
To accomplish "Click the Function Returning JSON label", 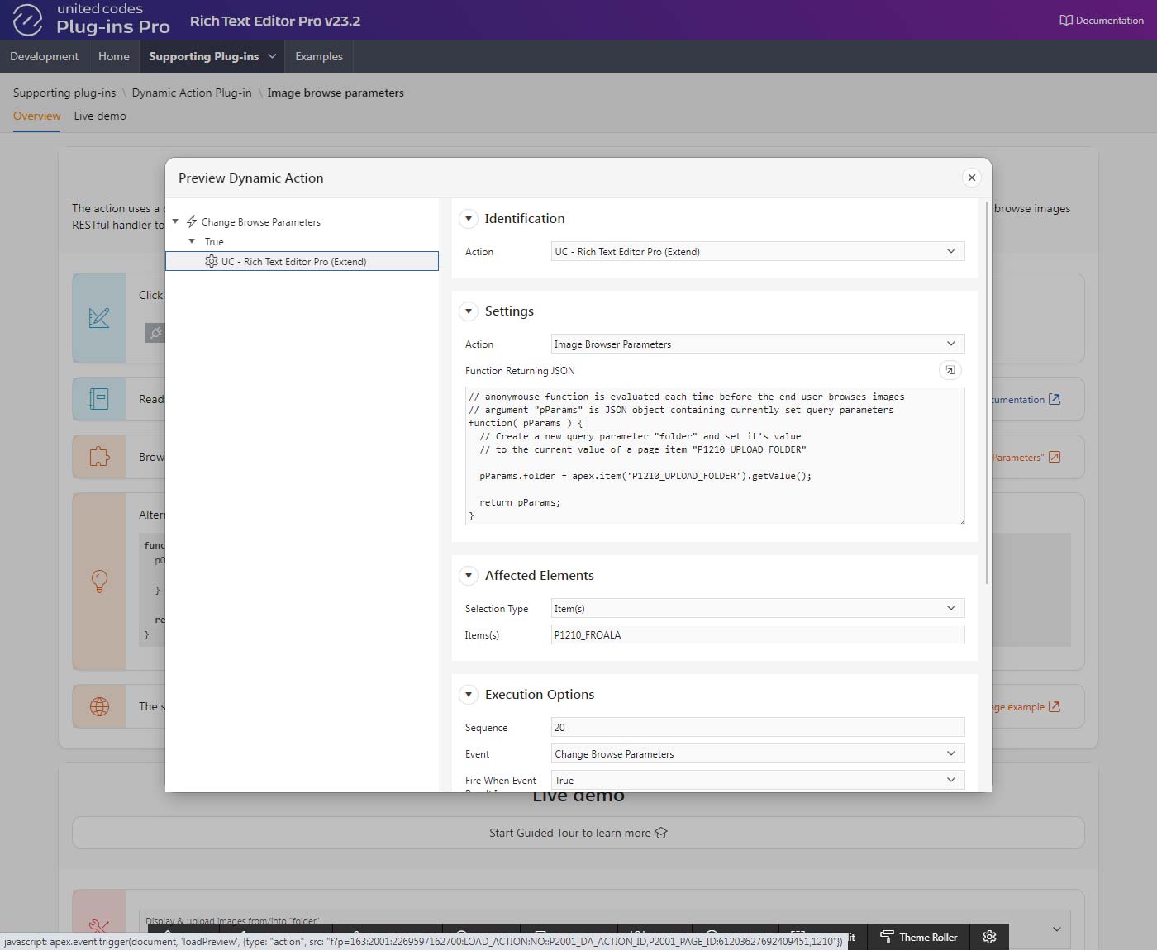I will tap(520, 371).
